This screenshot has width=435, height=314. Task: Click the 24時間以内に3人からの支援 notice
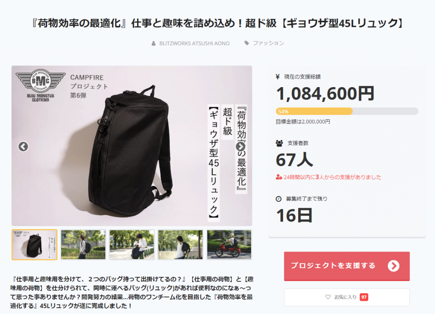pyautogui.click(x=328, y=177)
